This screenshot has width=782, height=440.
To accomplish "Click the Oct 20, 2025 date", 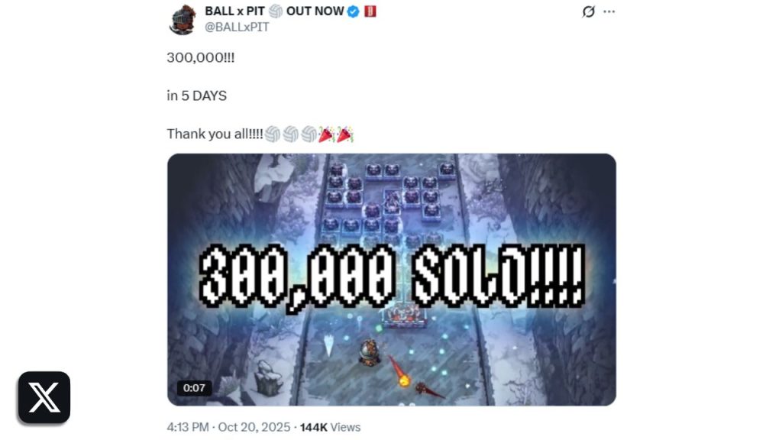I will pos(254,428).
